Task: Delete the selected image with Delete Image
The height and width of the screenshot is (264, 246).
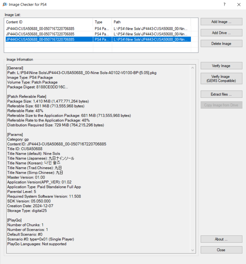Action: tap(221, 44)
